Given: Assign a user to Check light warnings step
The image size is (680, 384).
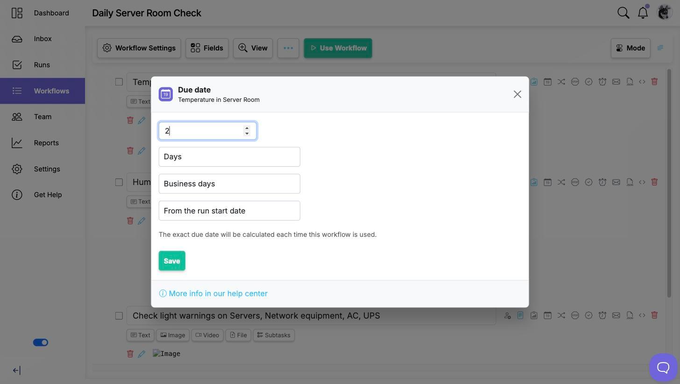Looking at the screenshot, I should [507, 315].
